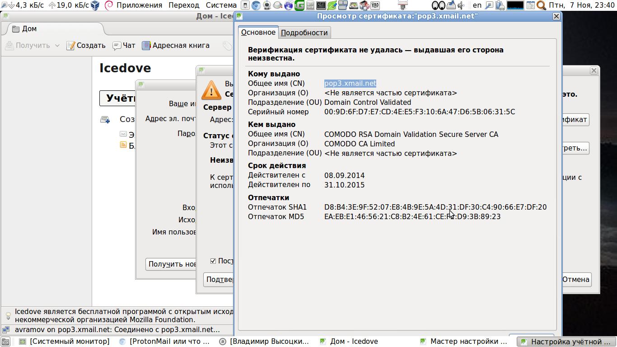Click the power battery status icon
The image size is (617, 347).
coord(500,5)
